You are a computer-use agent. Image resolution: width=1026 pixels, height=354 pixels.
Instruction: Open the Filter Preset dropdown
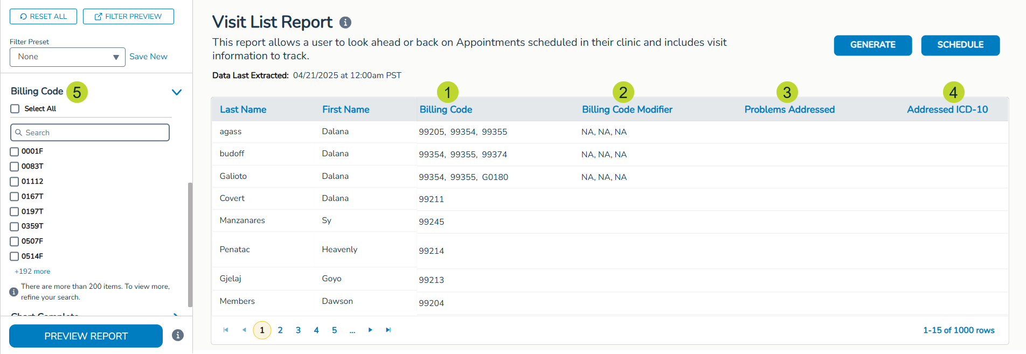tap(67, 57)
